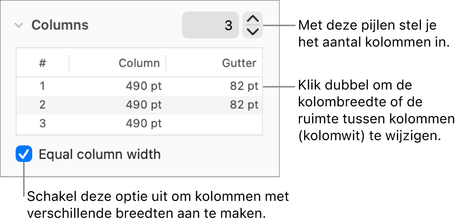Click column 1 width value 490 pt

coord(144,86)
